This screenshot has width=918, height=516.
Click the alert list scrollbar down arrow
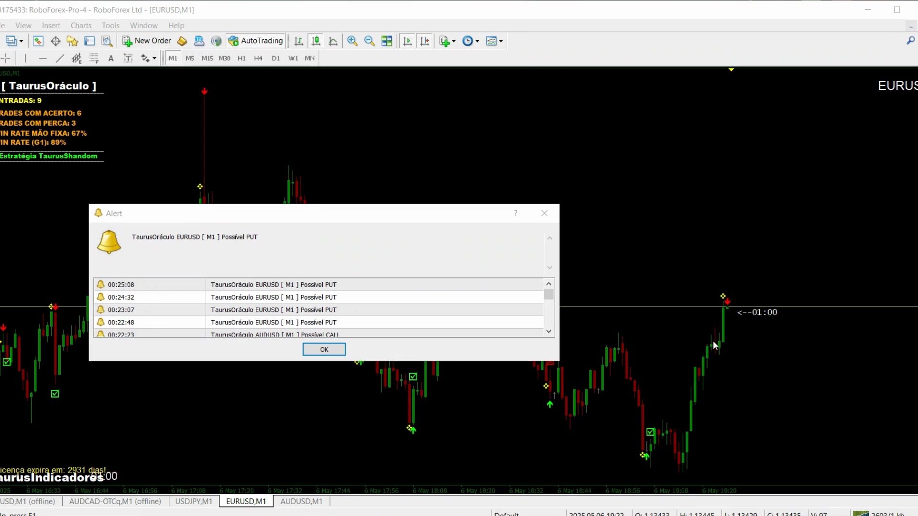(x=549, y=332)
